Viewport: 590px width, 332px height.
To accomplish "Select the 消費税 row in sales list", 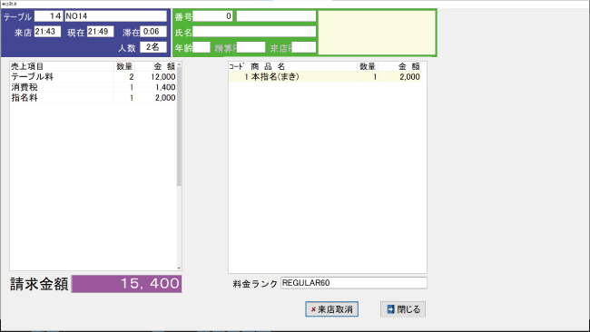I will (x=93, y=87).
